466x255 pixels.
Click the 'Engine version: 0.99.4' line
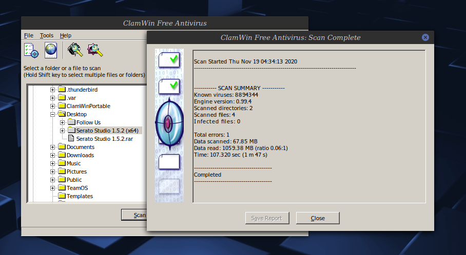coord(223,101)
